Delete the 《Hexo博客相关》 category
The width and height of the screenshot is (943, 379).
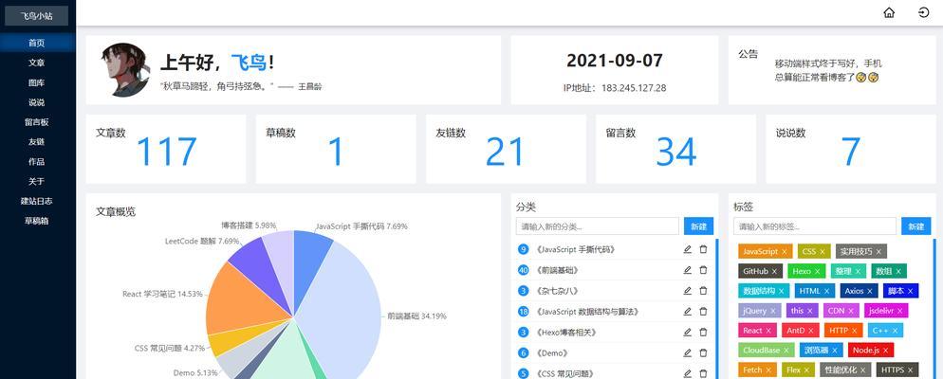click(703, 333)
